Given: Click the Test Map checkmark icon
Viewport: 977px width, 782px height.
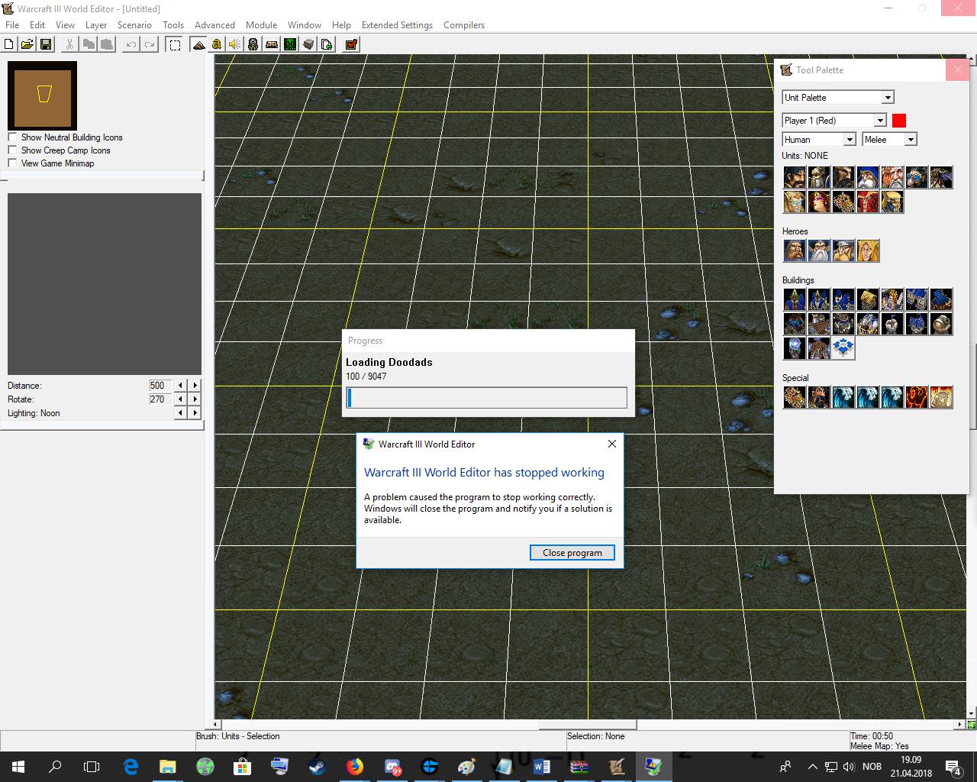Looking at the screenshot, I should 351,44.
